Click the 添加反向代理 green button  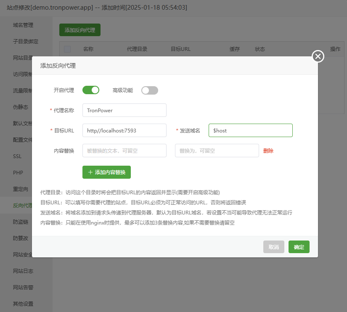[80, 30]
